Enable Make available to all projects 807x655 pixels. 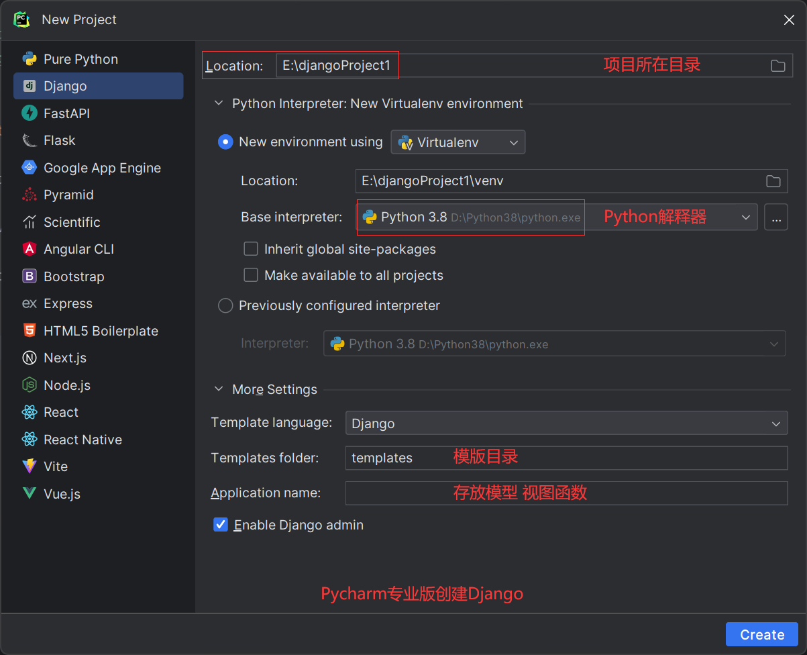251,275
